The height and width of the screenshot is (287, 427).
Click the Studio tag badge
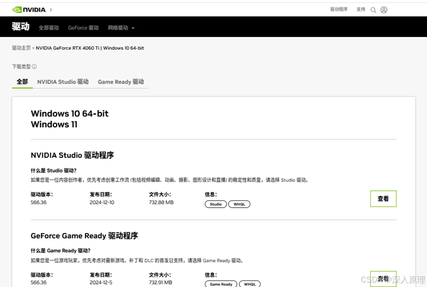tap(216, 204)
